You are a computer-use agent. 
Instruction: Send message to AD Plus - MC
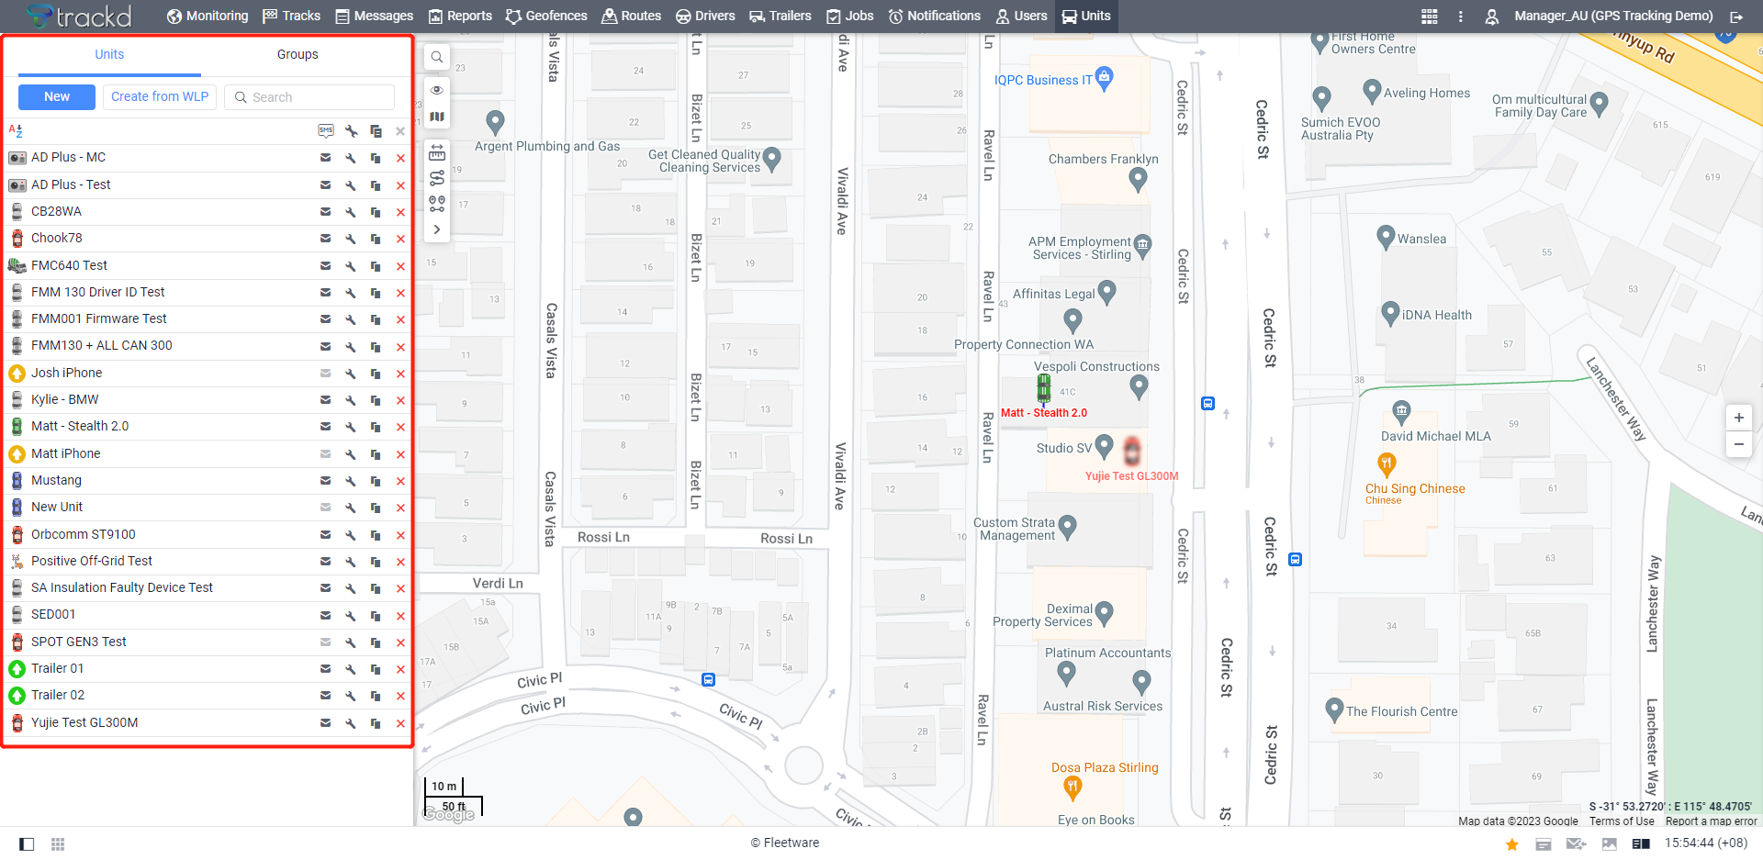pyautogui.click(x=325, y=158)
